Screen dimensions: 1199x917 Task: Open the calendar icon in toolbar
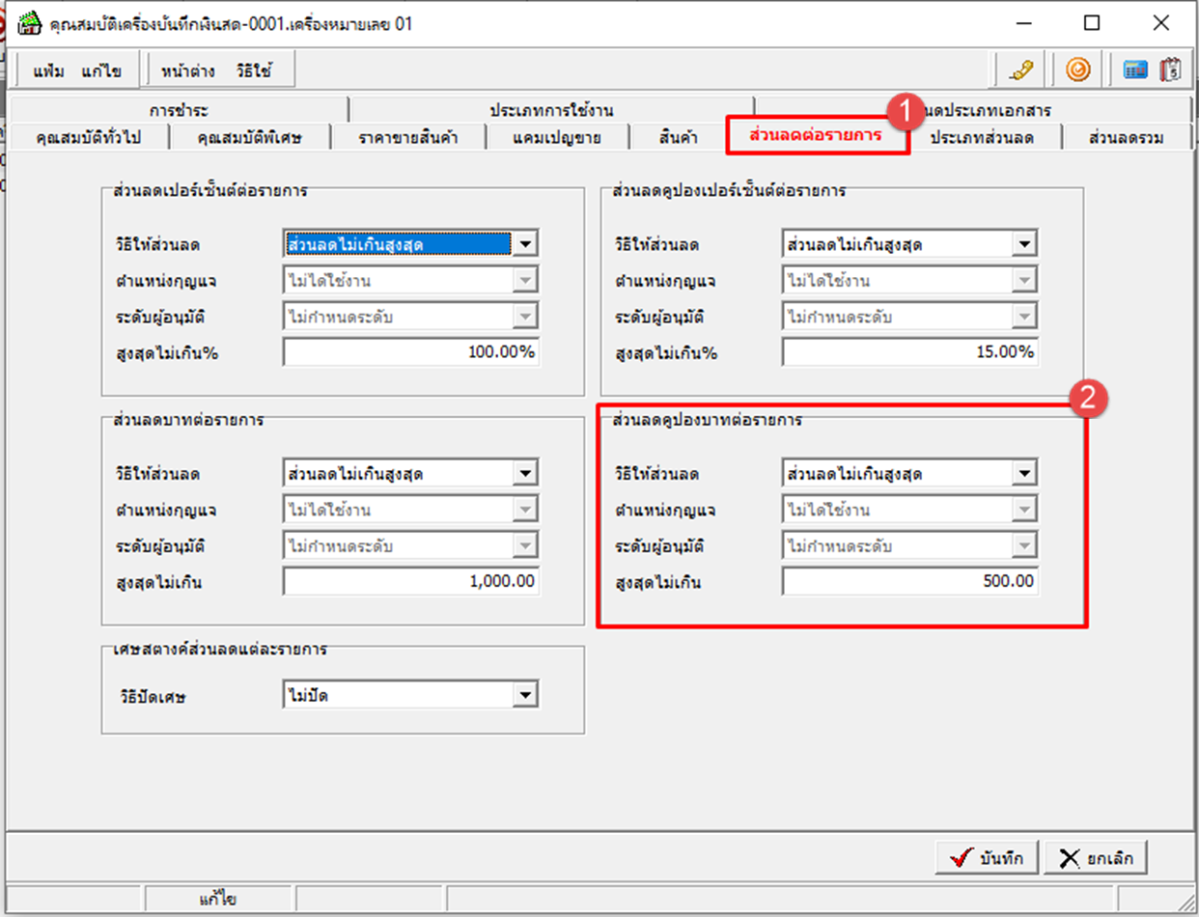pos(1170,69)
